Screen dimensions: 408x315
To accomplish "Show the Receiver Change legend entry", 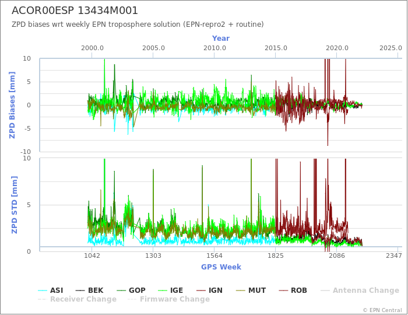I will click(77, 299).
